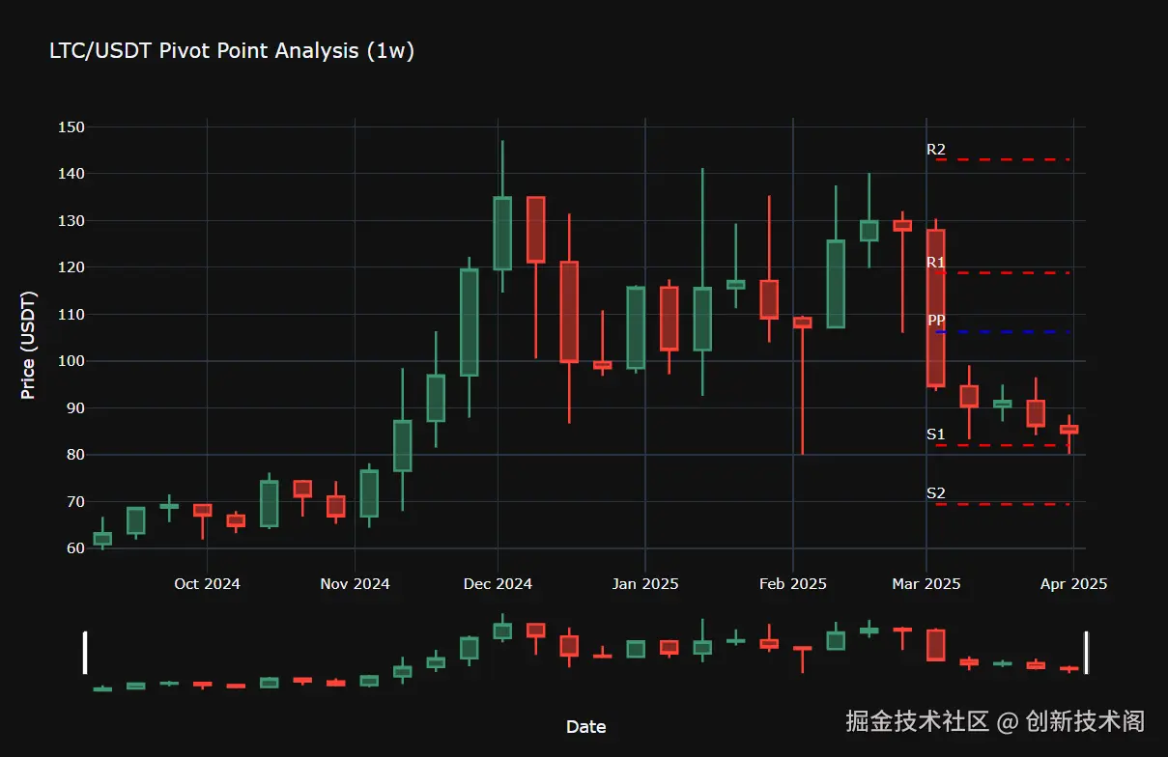Click the Nov 2024 x-axis label
Image resolution: width=1168 pixels, height=757 pixels.
point(355,584)
